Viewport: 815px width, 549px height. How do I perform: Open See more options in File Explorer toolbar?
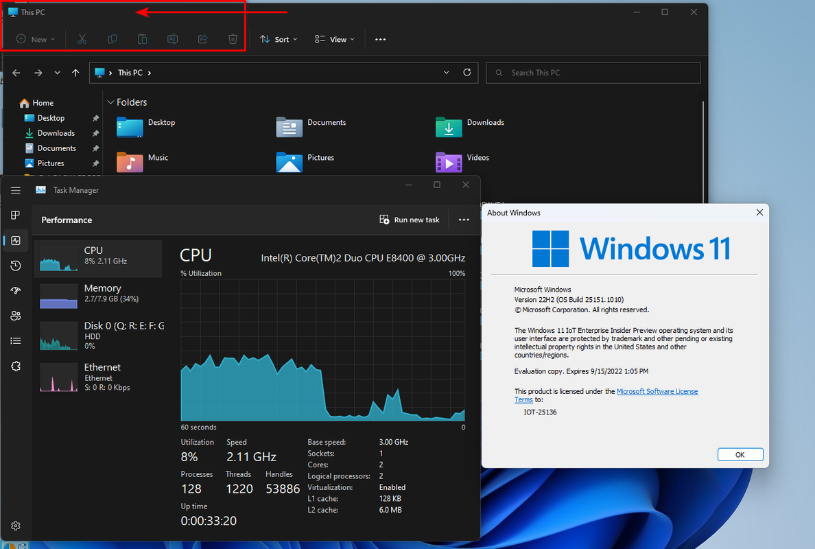pos(381,39)
